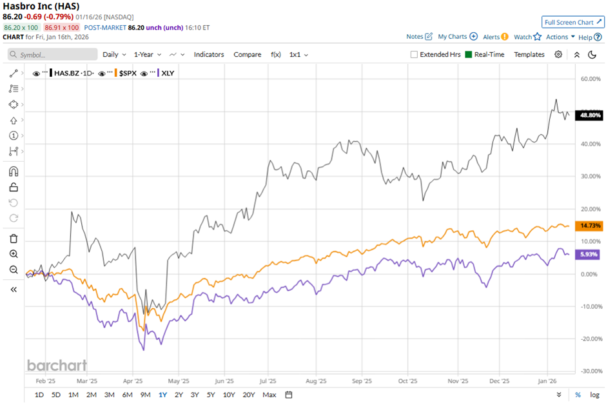The width and height of the screenshot is (606, 403).
Task: Toggle percent scale button
Action: (578, 395)
